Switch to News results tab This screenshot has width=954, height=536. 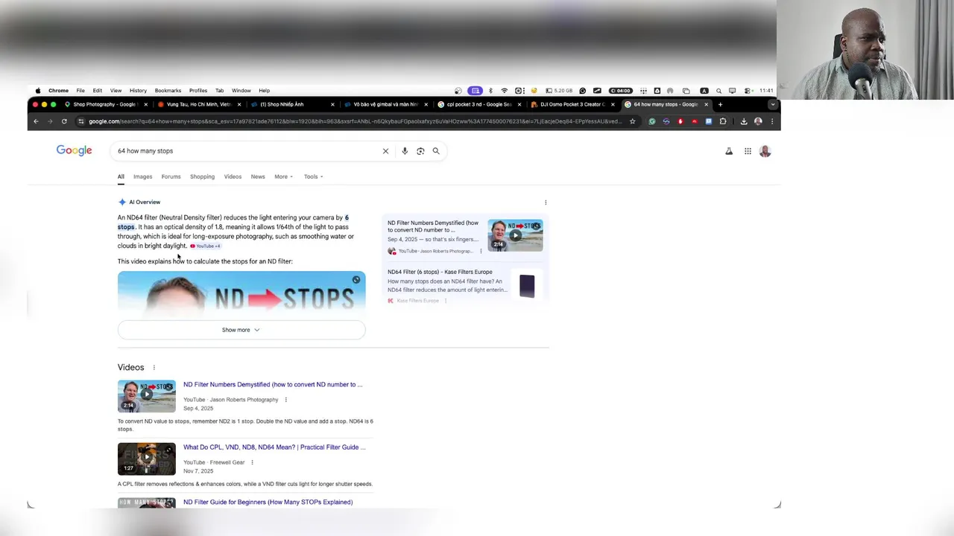pos(258,177)
